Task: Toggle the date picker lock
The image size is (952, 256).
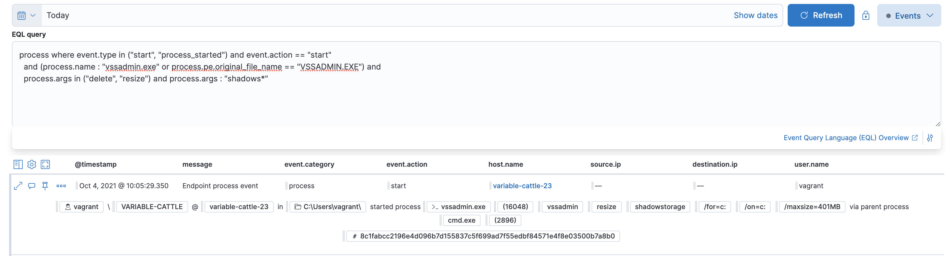Action: (x=866, y=15)
